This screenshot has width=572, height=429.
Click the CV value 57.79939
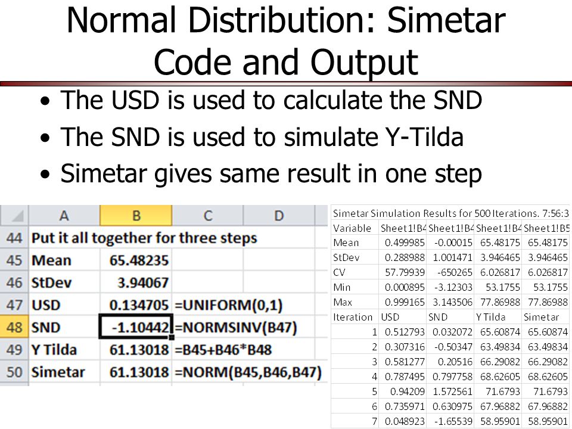coord(405,272)
